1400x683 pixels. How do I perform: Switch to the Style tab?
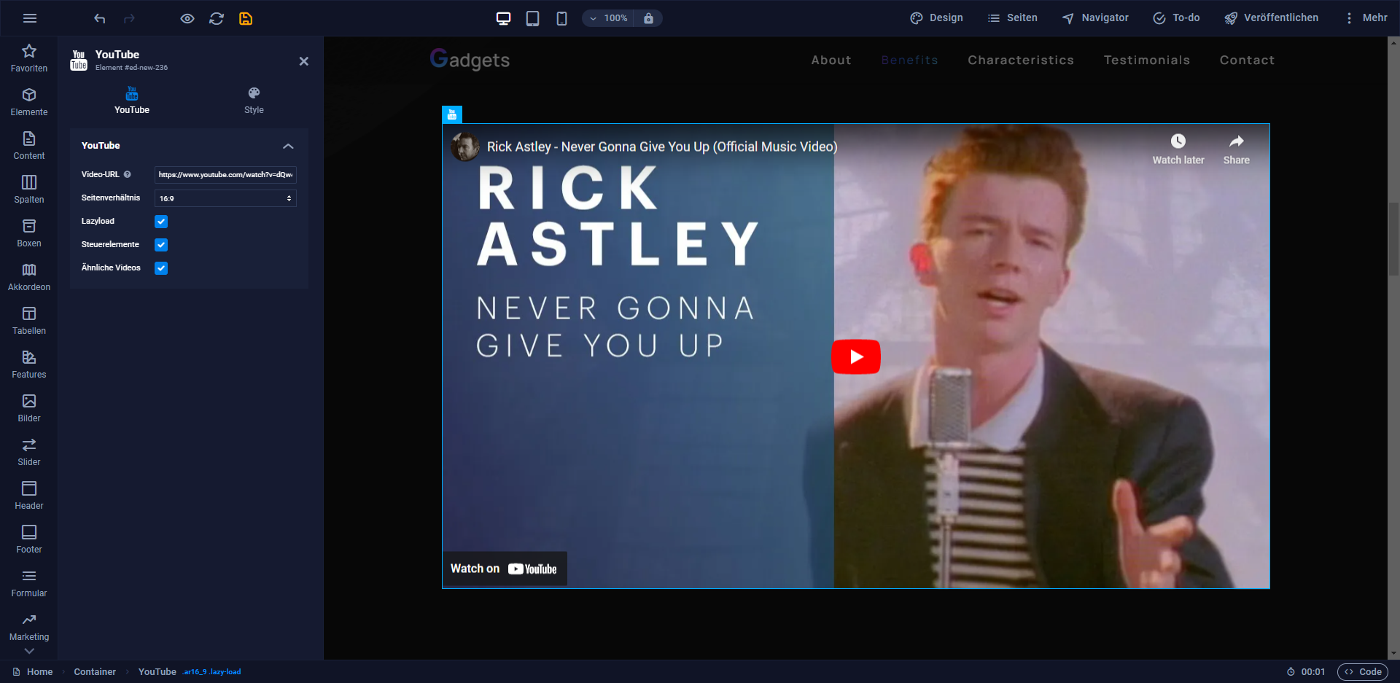(254, 101)
